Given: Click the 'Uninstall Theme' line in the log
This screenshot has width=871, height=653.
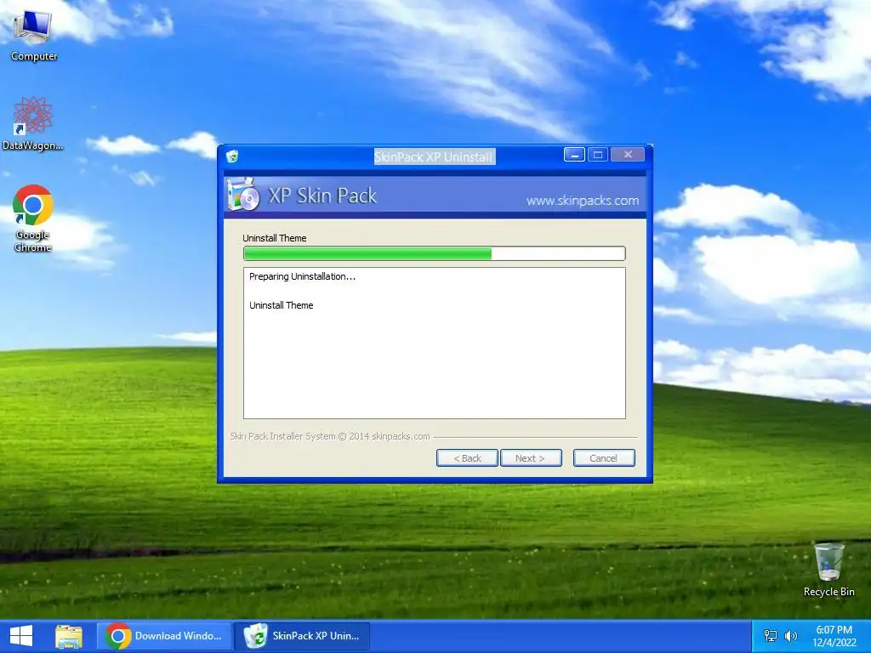Looking at the screenshot, I should pyautogui.click(x=281, y=305).
